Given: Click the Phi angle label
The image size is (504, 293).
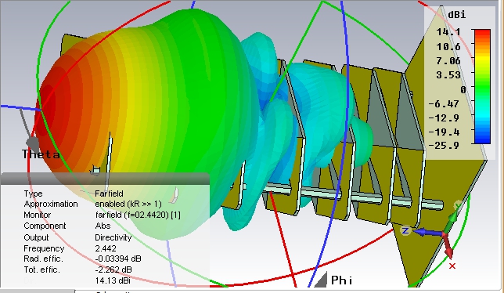Looking at the screenshot, I should [342, 280].
